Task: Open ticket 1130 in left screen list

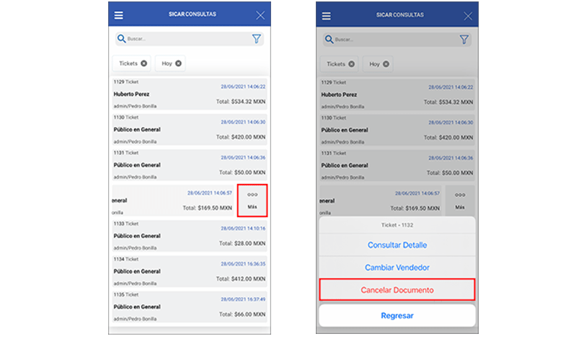Action: (x=189, y=130)
